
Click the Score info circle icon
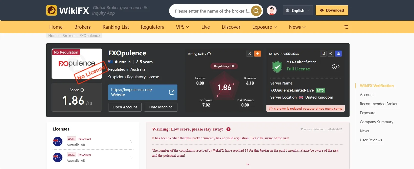[x=82, y=90]
